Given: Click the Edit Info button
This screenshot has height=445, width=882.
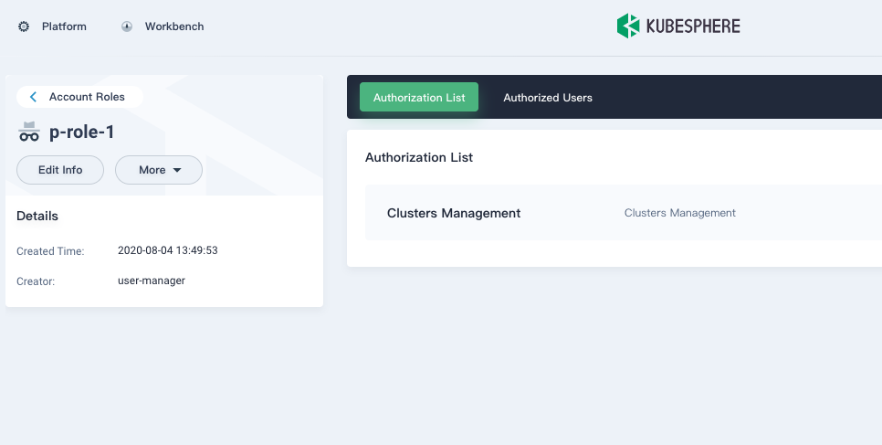Looking at the screenshot, I should tap(60, 170).
